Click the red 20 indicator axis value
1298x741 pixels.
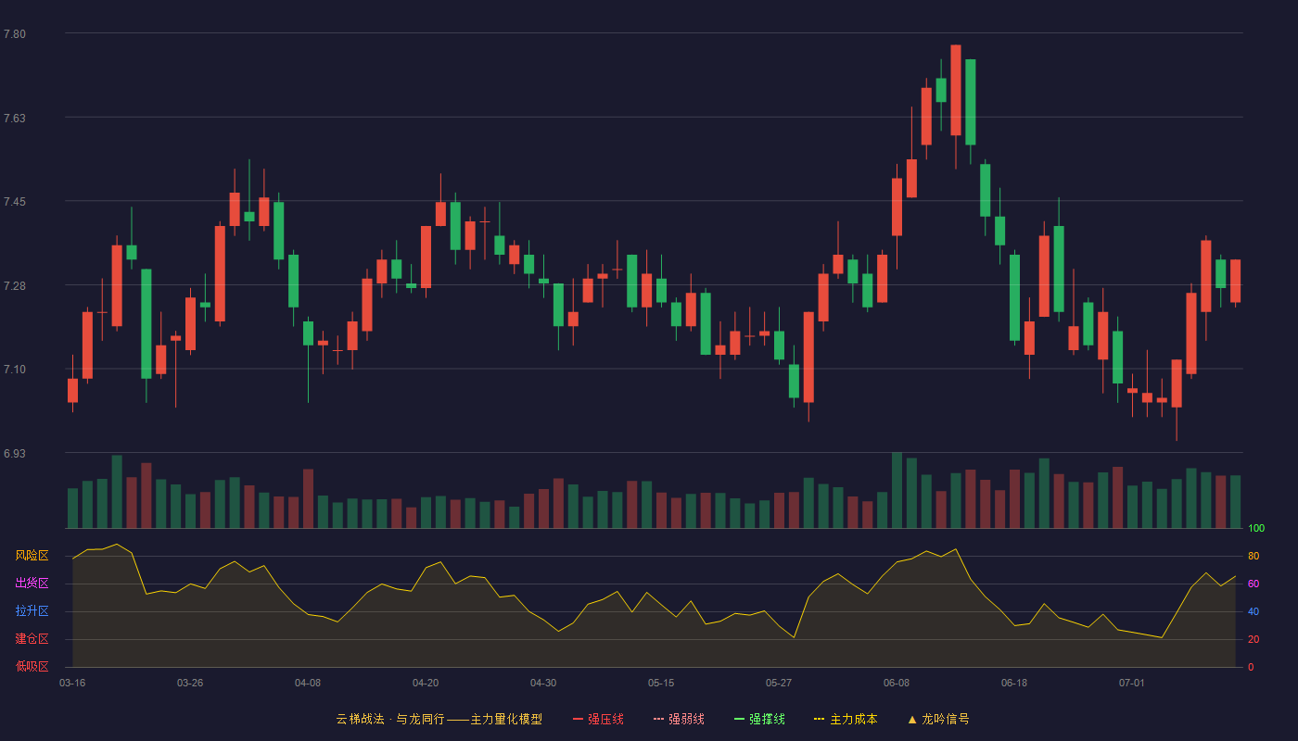pos(1253,639)
